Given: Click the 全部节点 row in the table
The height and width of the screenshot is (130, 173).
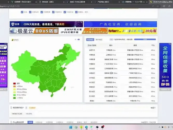Looking at the screenshot, I should coord(121,50).
